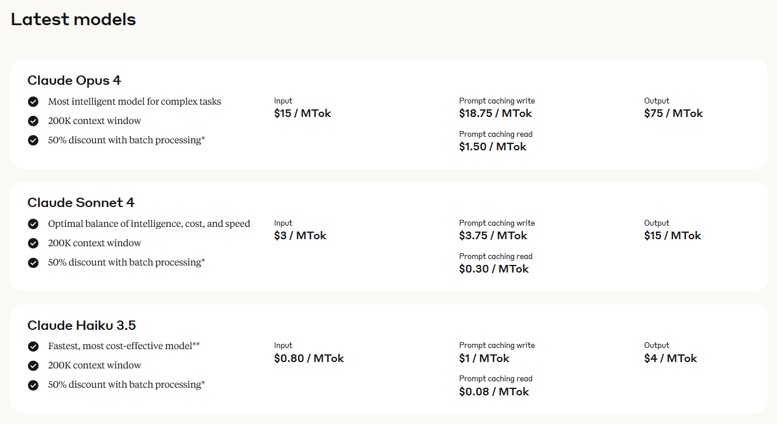The image size is (777, 424).
Task: Click Haiku 3.5 200K context window checkmark
Action: (x=33, y=366)
